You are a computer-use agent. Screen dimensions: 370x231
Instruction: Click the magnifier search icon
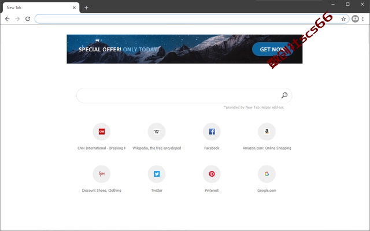[x=284, y=95]
